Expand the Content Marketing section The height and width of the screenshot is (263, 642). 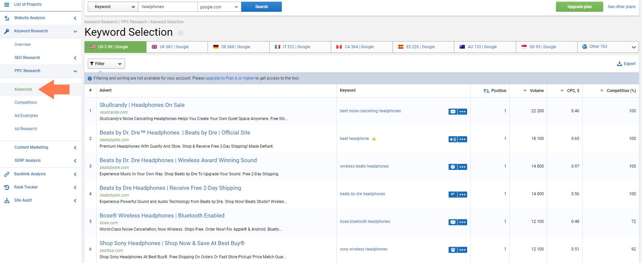[75, 148]
